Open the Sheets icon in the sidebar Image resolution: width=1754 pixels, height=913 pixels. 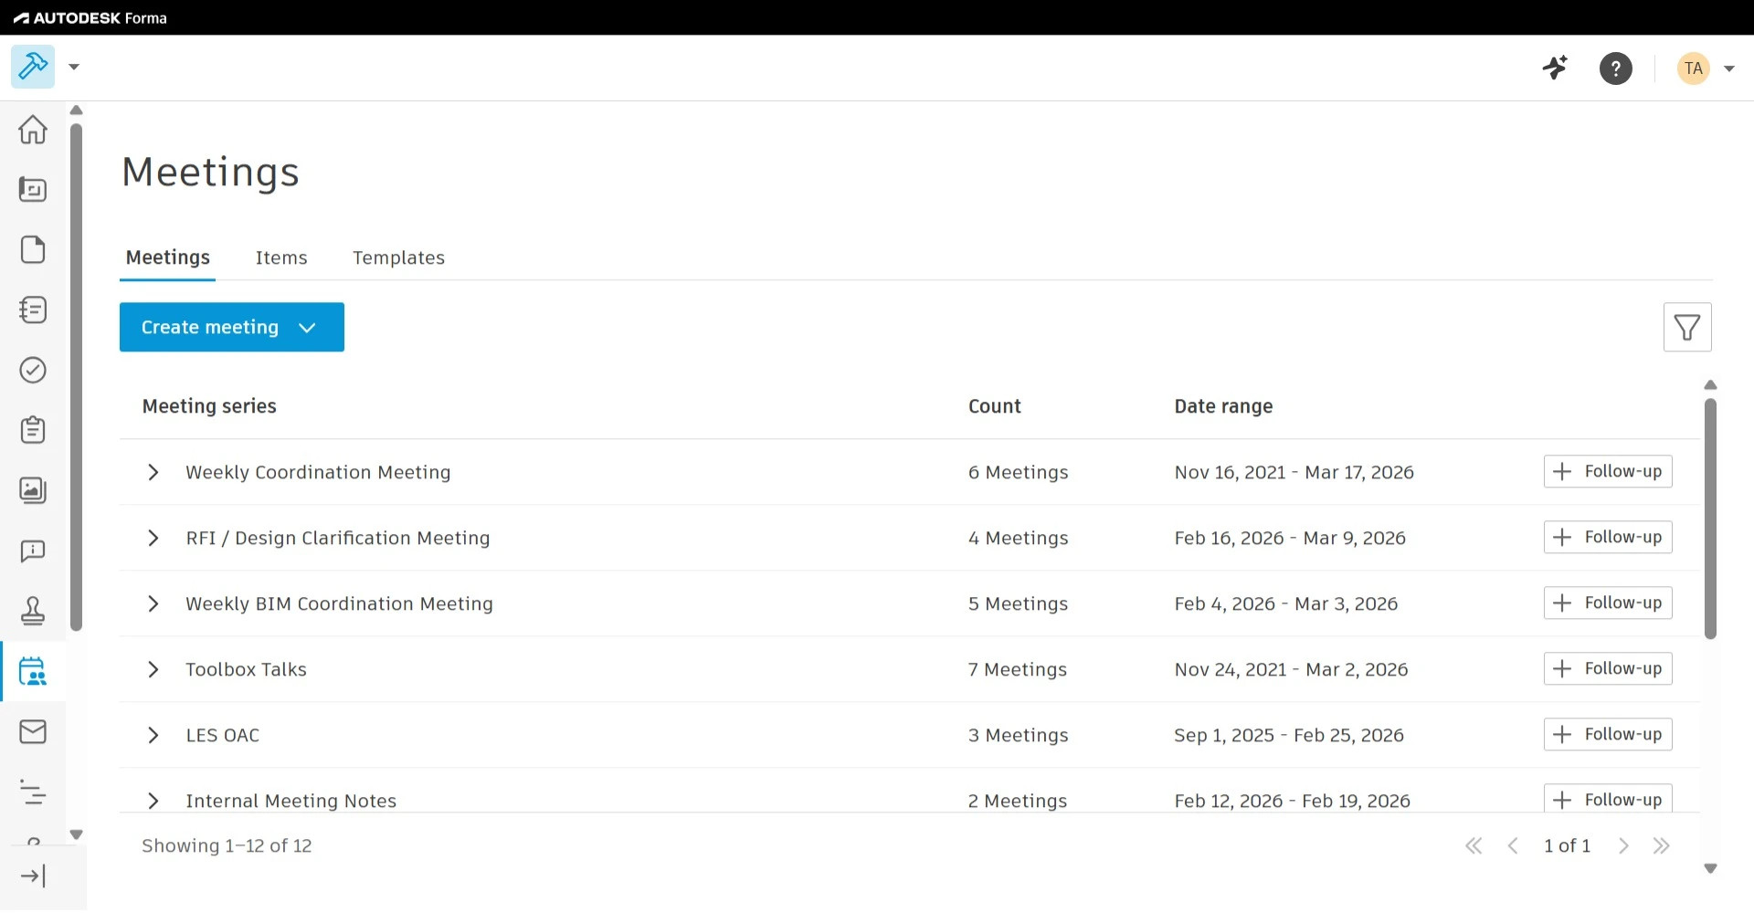pos(33,190)
